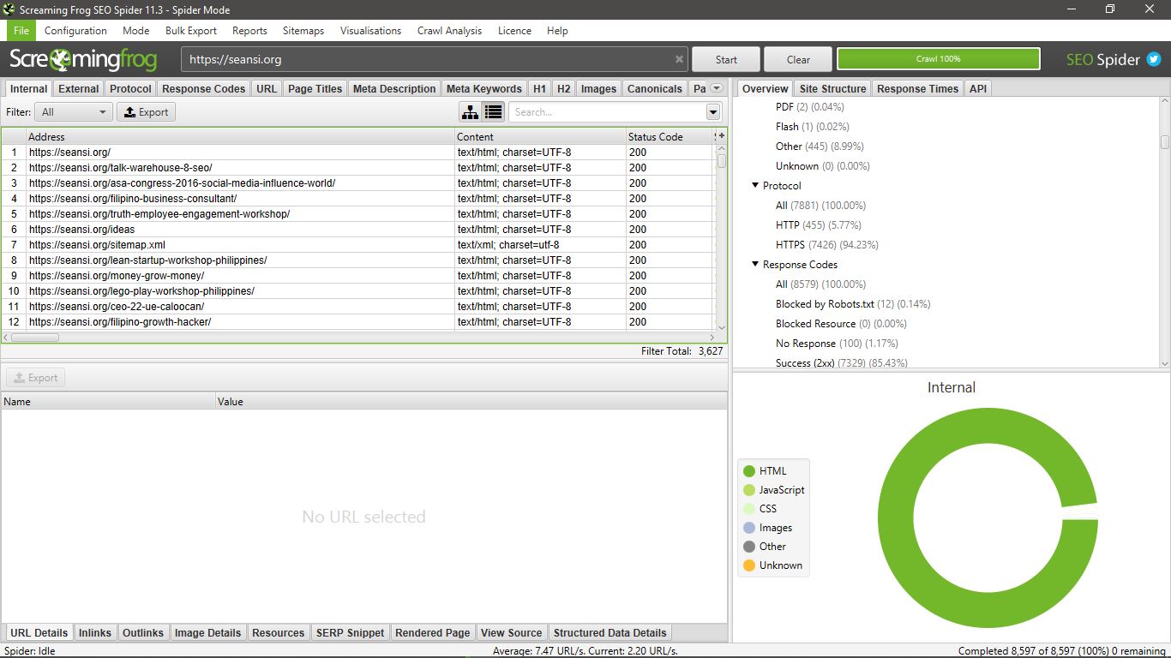Open the Bulk Export menu

click(190, 31)
